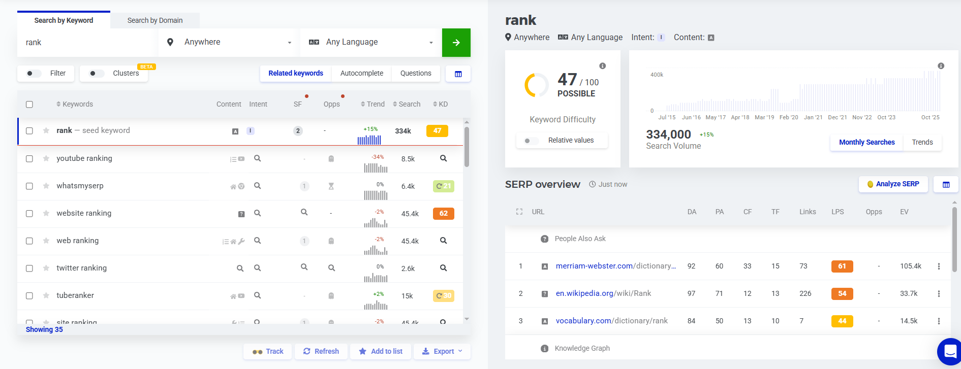Image resolution: width=961 pixels, height=369 pixels.
Task: Enable the Relative values toggle
Action: point(531,141)
